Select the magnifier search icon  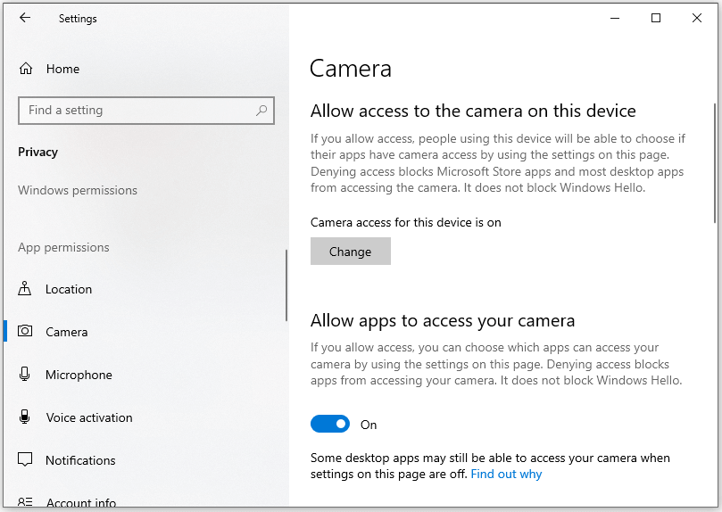pos(261,111)
